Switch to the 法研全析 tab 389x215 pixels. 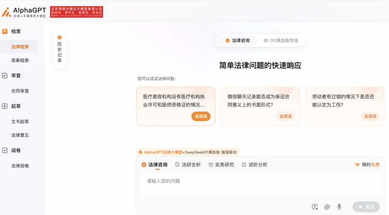tap(188, 165)
